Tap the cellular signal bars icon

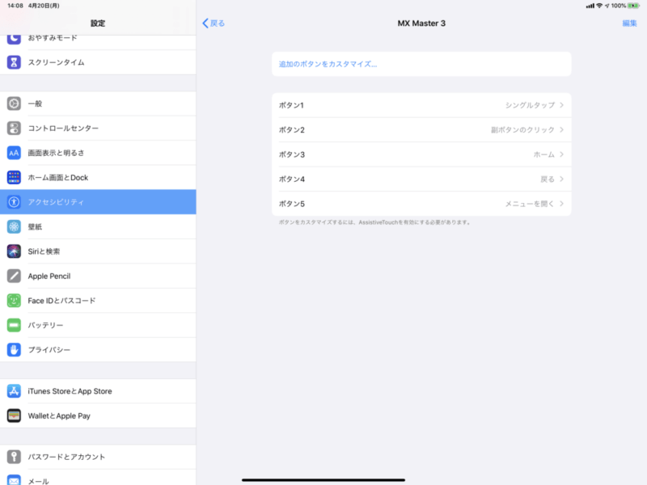tap(590, 6)
